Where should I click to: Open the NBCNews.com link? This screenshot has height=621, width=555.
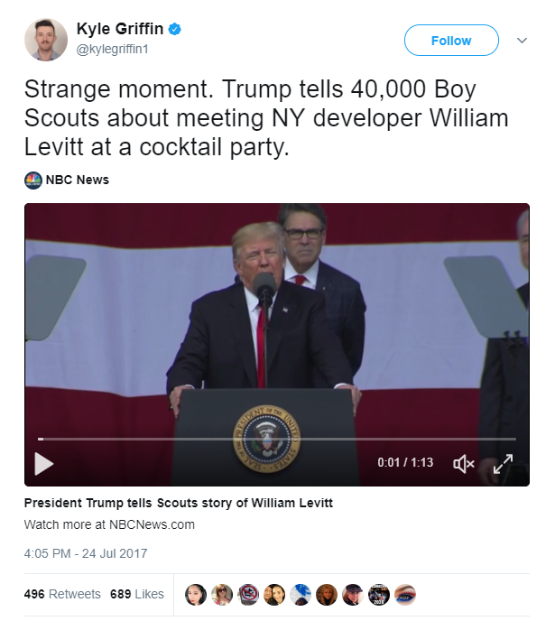(145, 524)
